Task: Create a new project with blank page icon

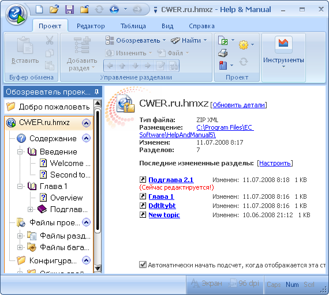Action: click(x=39, y=10)
